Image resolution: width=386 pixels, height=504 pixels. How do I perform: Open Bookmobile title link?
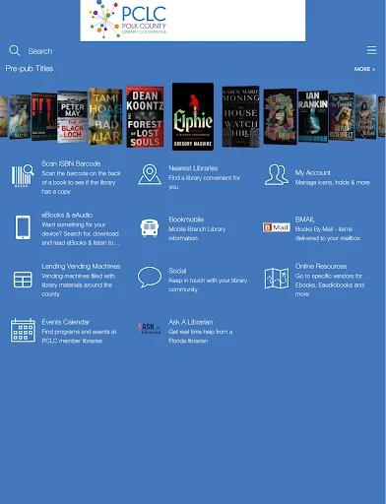[186, 220]
